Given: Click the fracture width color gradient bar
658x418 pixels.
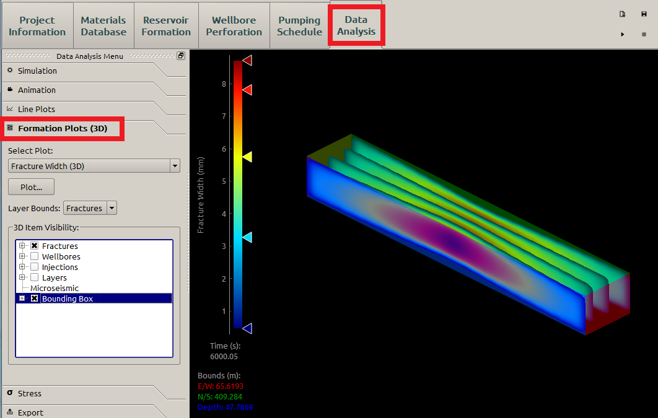Looking at the screenshot, I should (238, 194).
